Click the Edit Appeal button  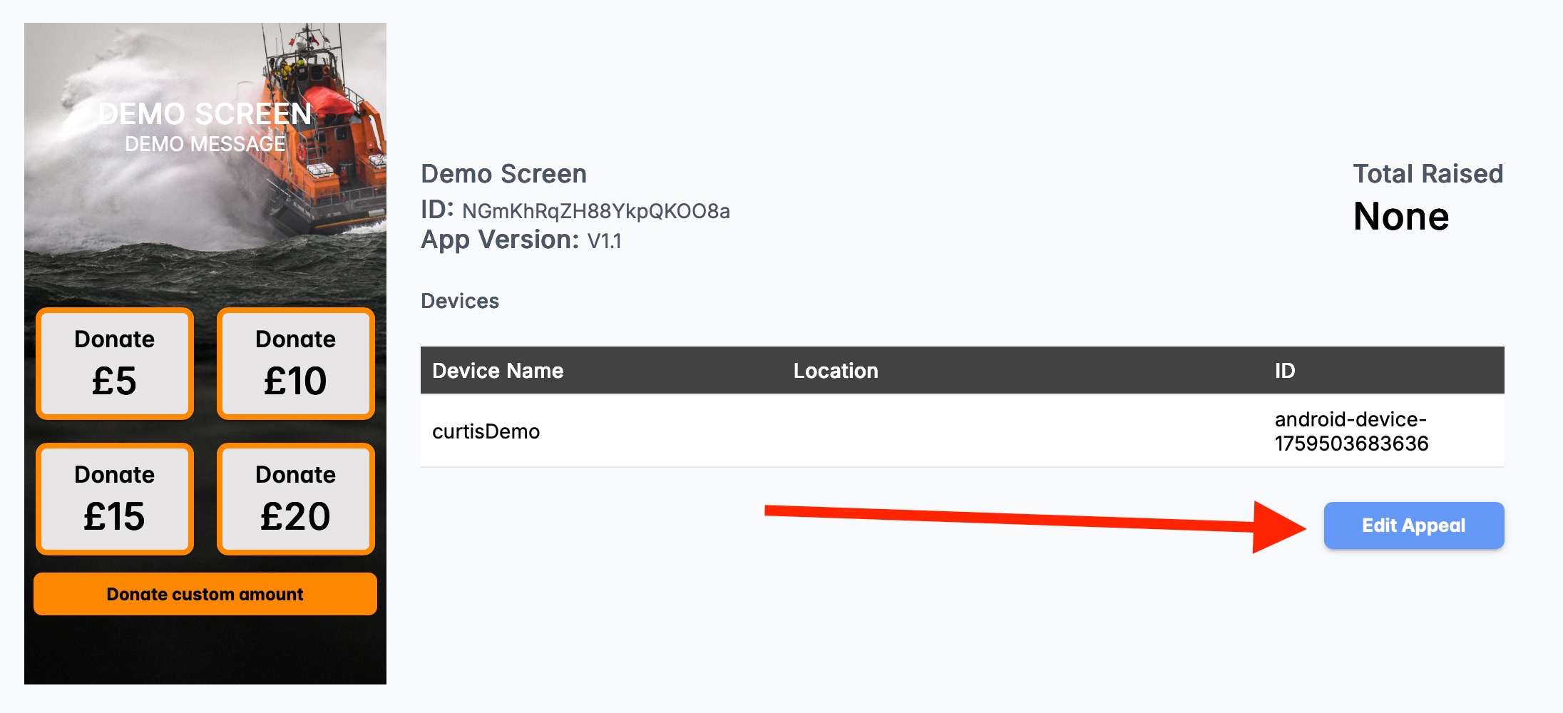click(x=1413, y=525)
